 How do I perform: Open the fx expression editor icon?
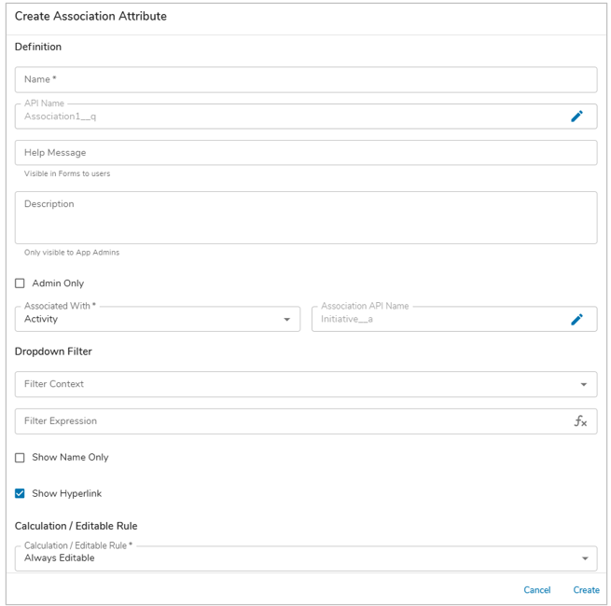(x=580, y=421)
